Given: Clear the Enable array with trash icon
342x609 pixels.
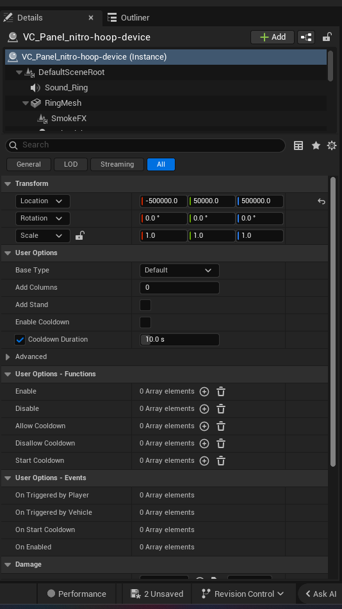Looking at the screenshot, I should 221,392.
